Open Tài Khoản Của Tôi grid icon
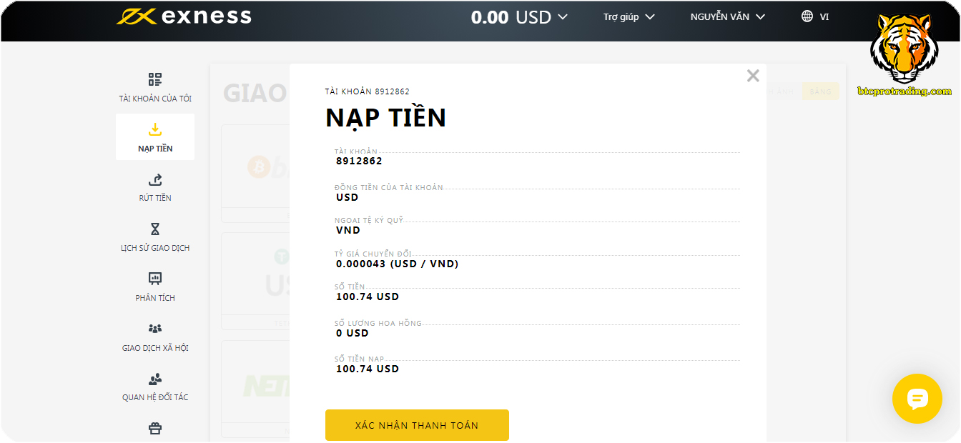This screenshot has width=961, height=443. (155, 79)
